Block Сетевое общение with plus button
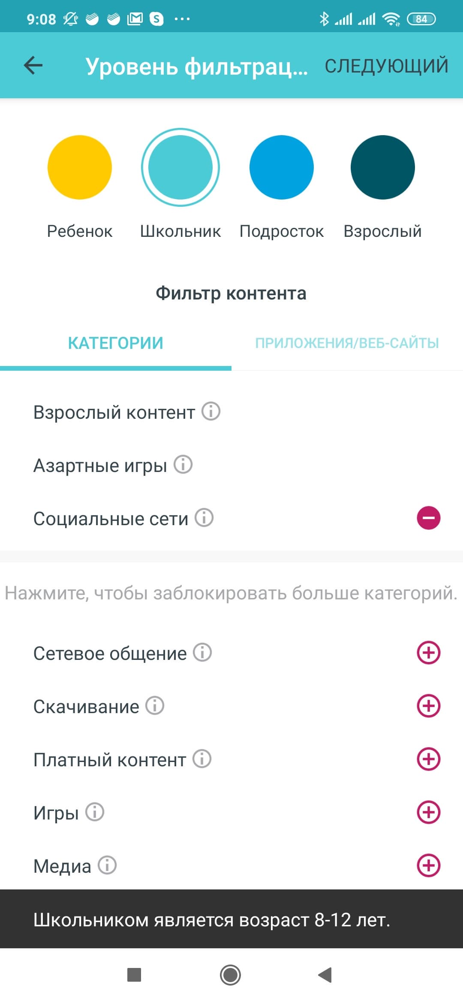 (429, 653)
